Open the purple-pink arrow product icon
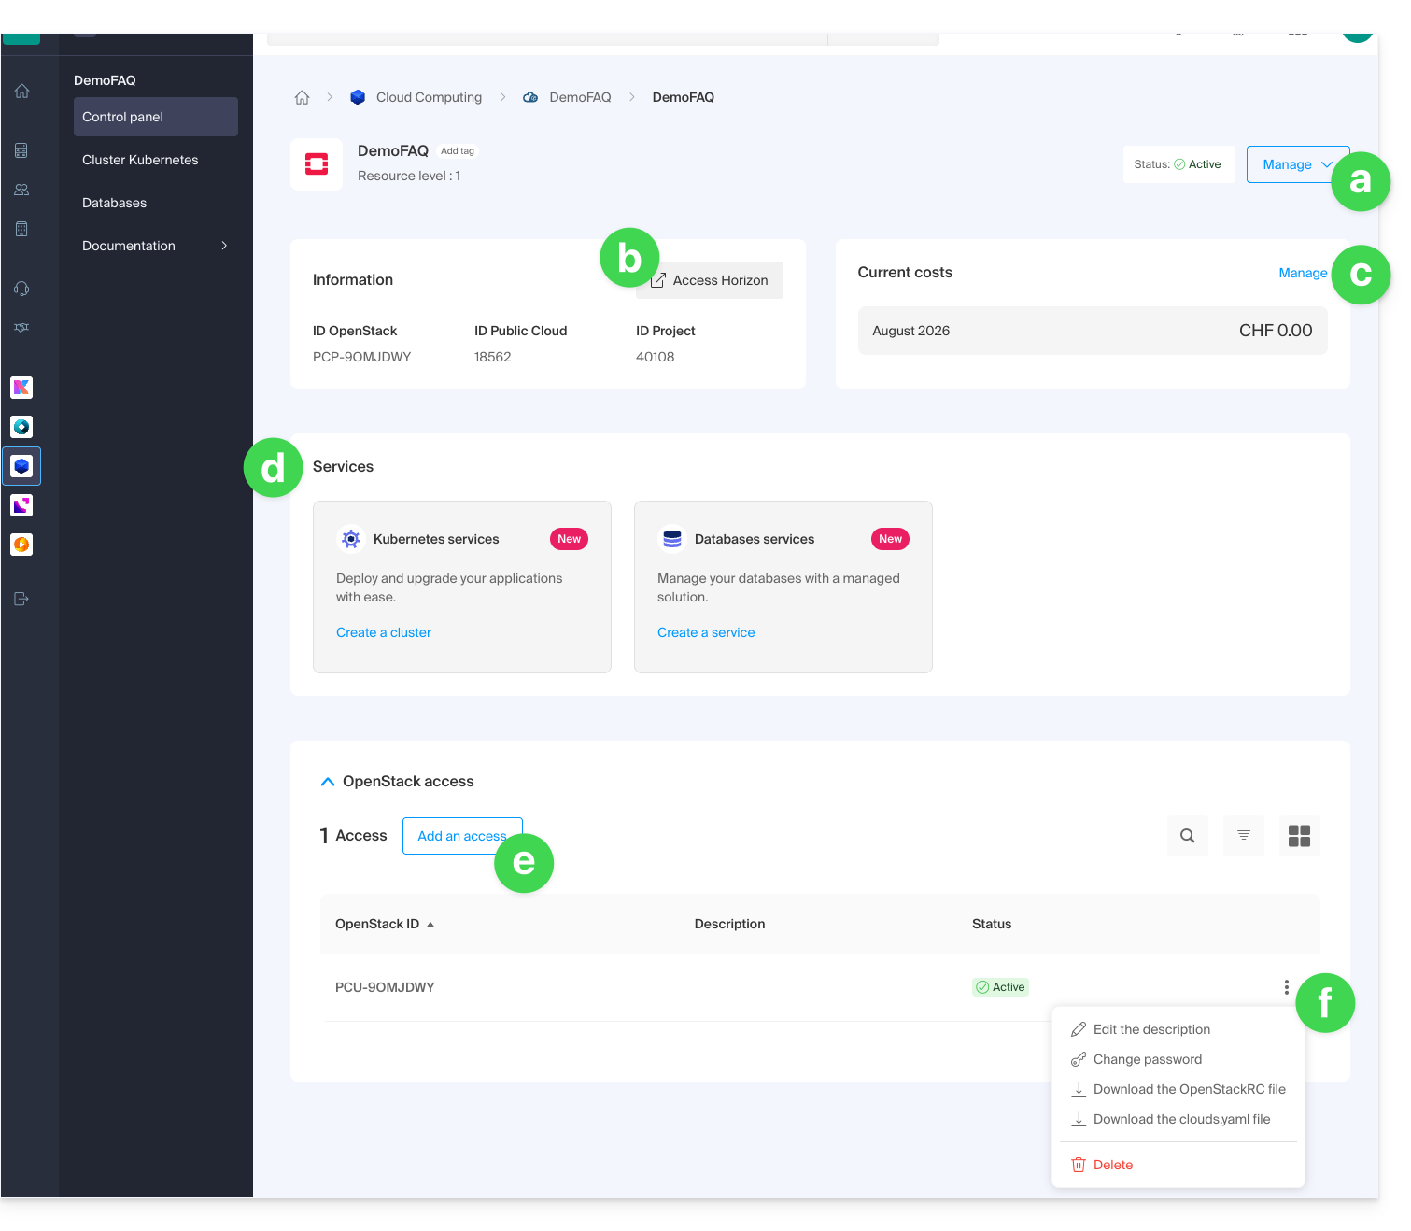Screen dimensions: 1411x1231 point(21,505)
